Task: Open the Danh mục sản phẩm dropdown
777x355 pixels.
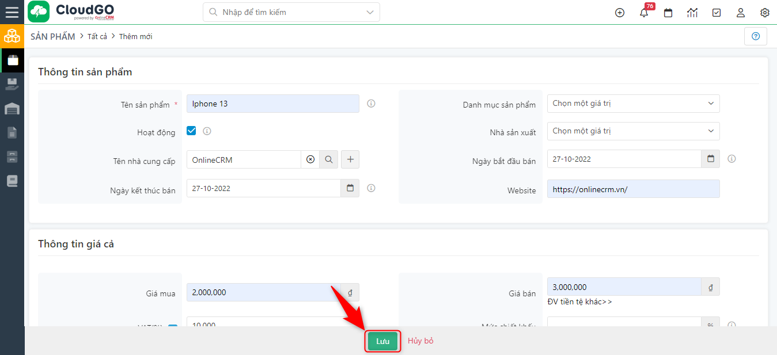Action: click(632, 104)
